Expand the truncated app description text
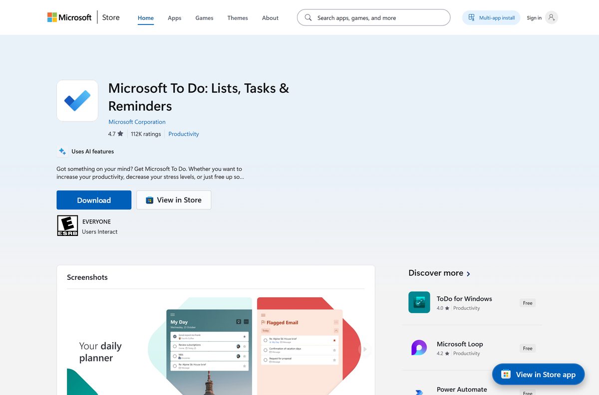The width and height of the screenshot is (599, 395). pyautogui.click(x=150, y=173)
